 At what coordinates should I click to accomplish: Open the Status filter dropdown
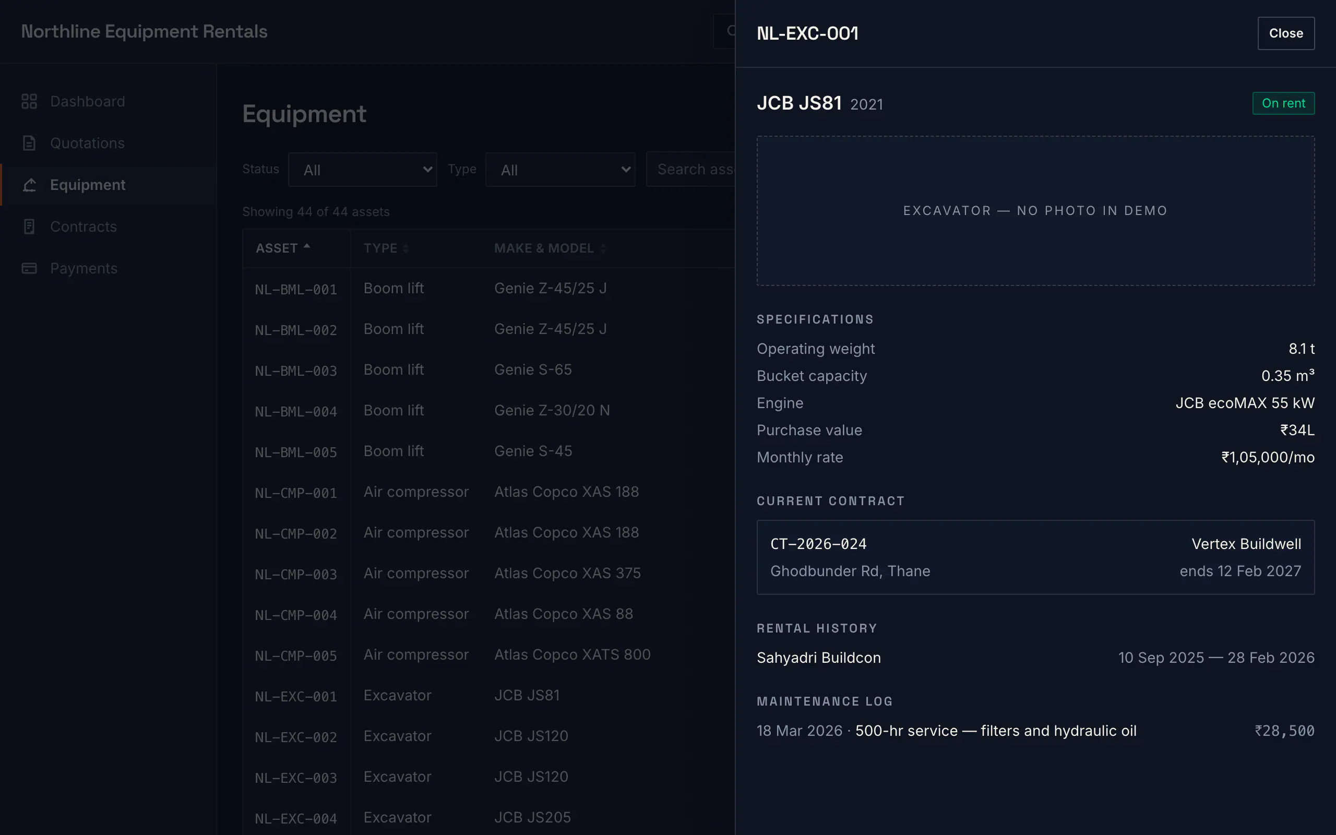pyautogui.click(x=363, y=170)
